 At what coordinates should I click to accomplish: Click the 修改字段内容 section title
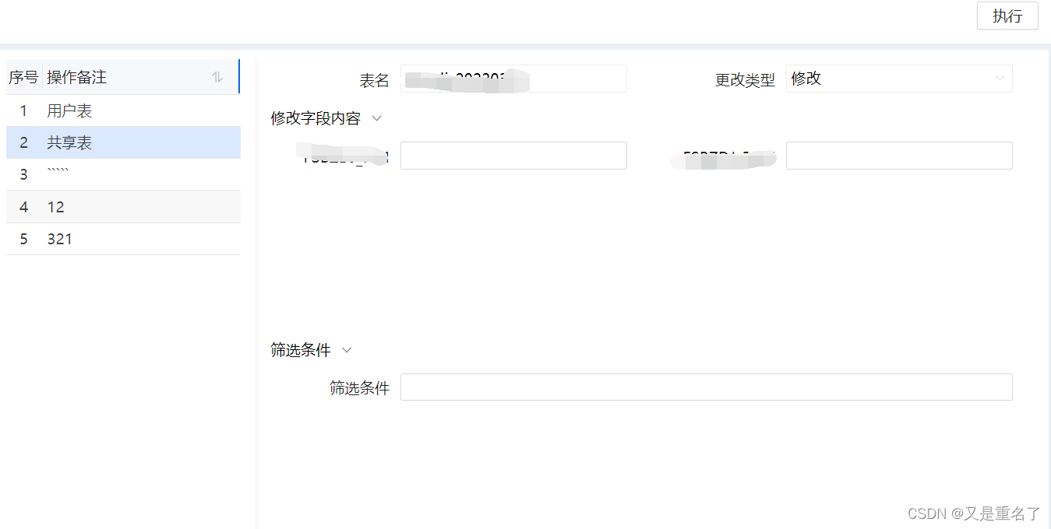pos(316,118)
